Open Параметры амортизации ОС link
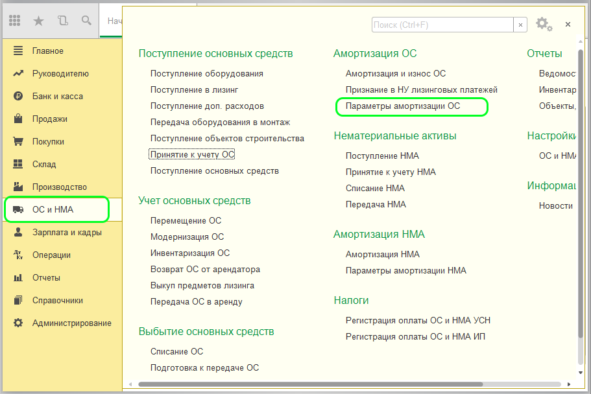This screenshot has height=394, width=591. (402, 106)
